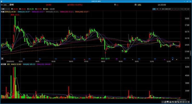Focus the stock code input field 3002

click(x=6, y=5)
